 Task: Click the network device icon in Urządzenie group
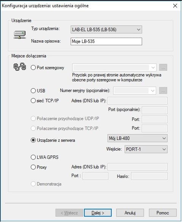tap(20, 35)
